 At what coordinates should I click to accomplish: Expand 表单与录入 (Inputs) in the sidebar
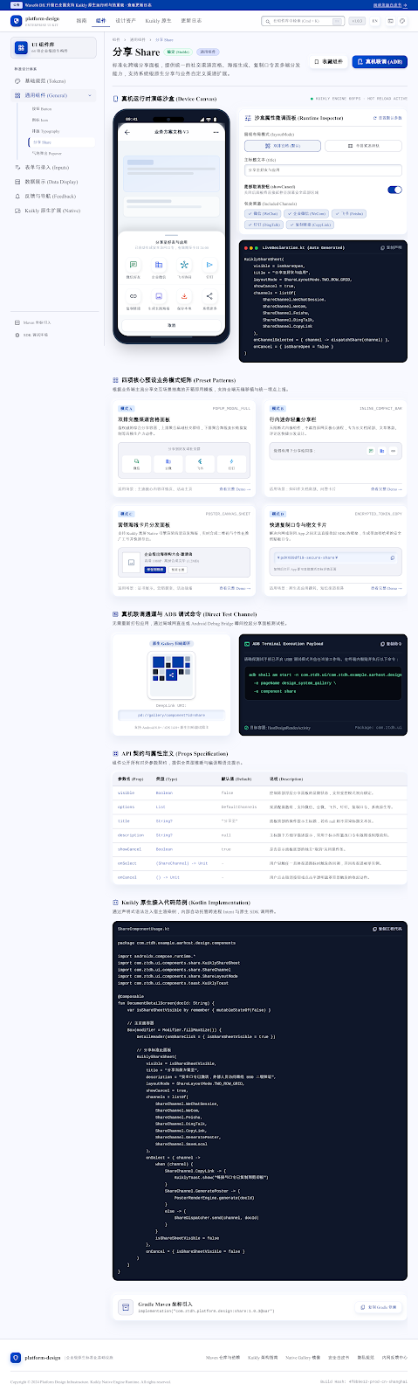(54, 167)
